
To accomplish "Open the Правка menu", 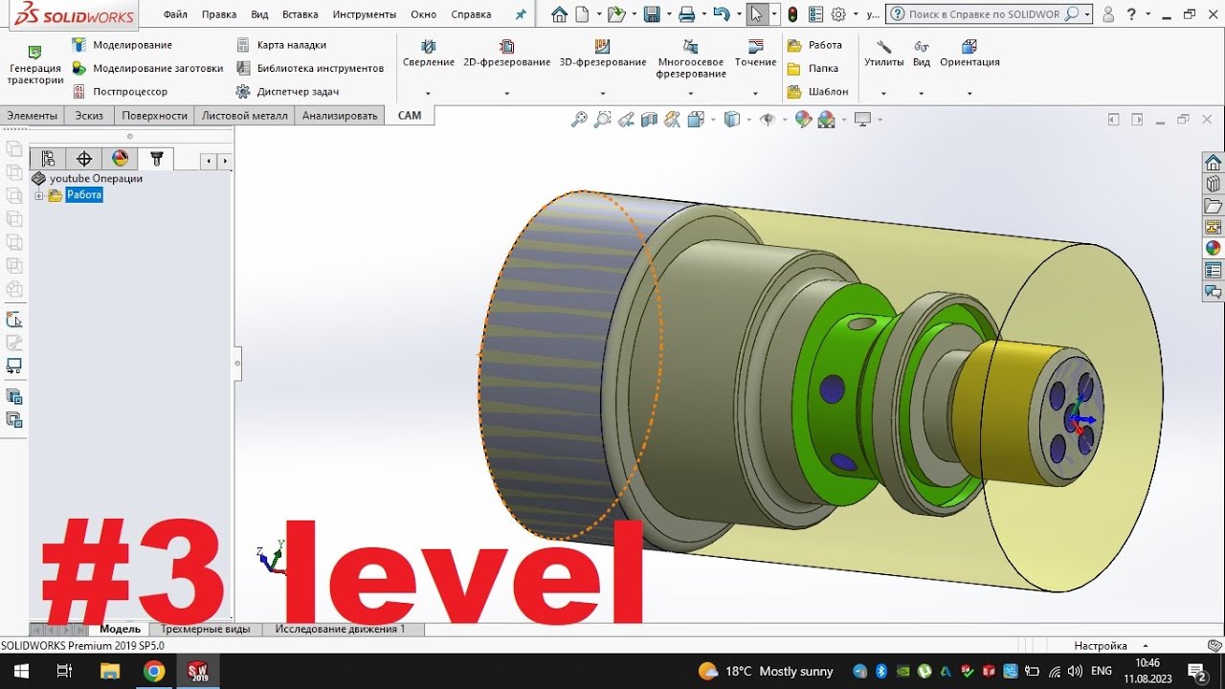I will 219,14.
